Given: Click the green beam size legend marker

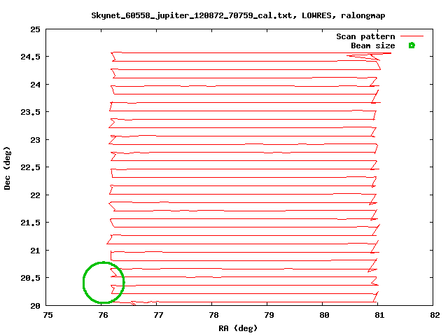Looking at the screenshot, I should [412, 45].
